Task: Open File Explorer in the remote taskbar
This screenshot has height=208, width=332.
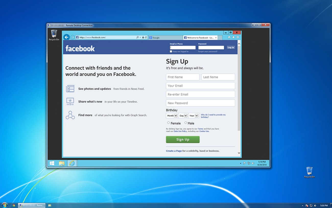Action: (x=62, y=163)
